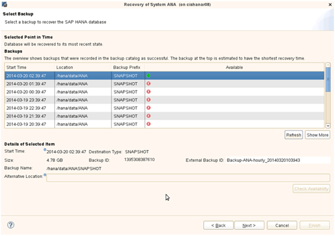Click the Available column header
Screen dimensions: 335x236
[x=234, y=68]
